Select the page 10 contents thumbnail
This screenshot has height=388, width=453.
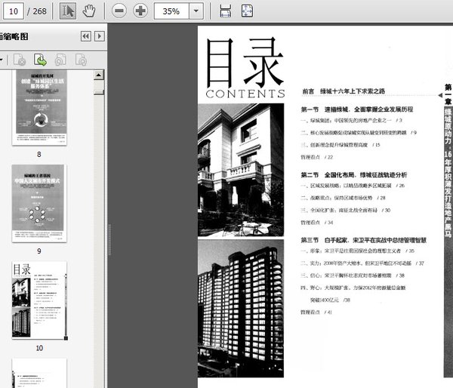click(39, 300)
